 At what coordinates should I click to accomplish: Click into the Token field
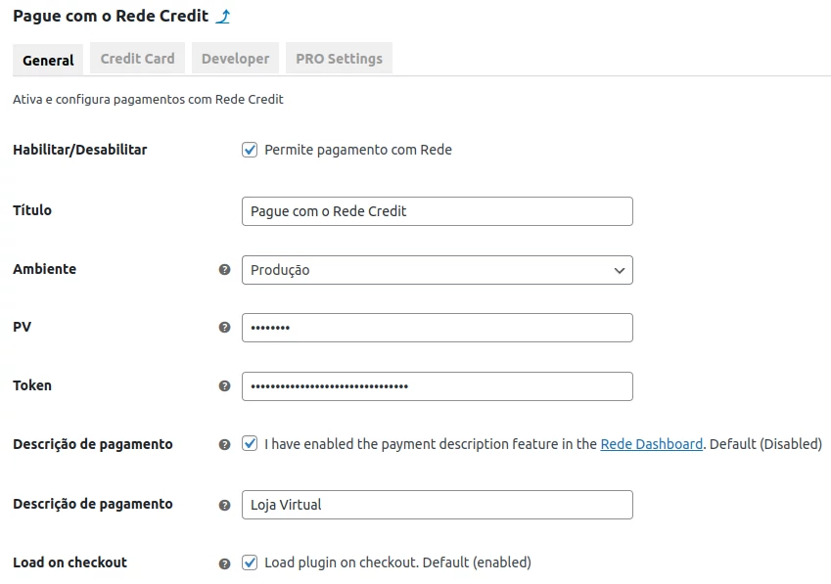click(x=437, y=386)
